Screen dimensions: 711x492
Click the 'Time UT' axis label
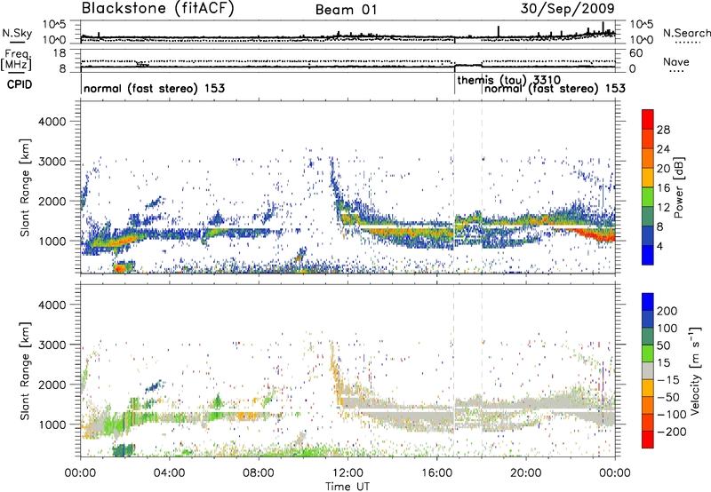(x=348, y=487)
